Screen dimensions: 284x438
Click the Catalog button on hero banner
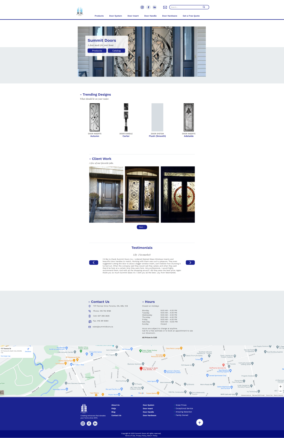coord(117,51)
